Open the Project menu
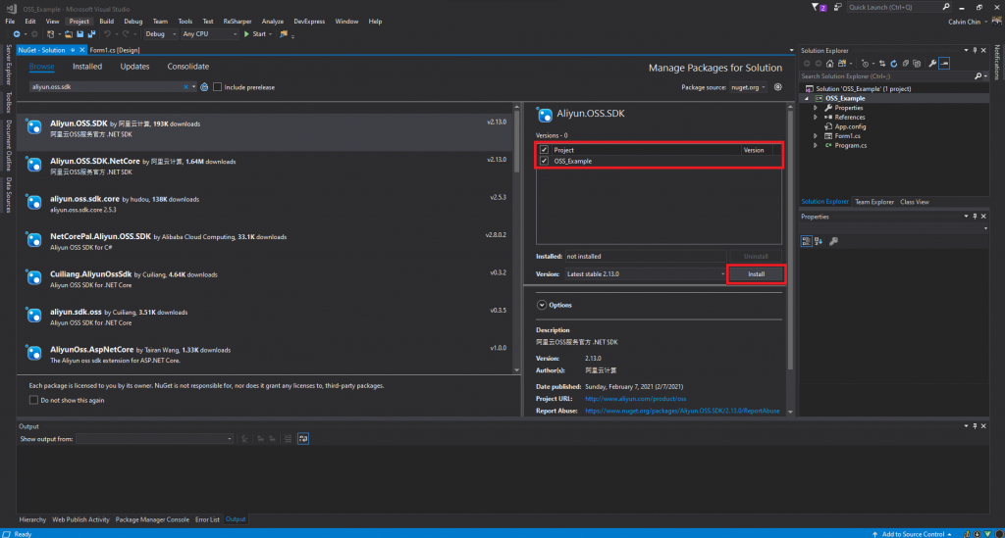 tap(79, 22)
